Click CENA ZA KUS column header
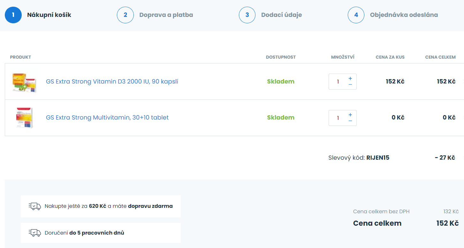464x248 pixels. [x=390, y=57]
